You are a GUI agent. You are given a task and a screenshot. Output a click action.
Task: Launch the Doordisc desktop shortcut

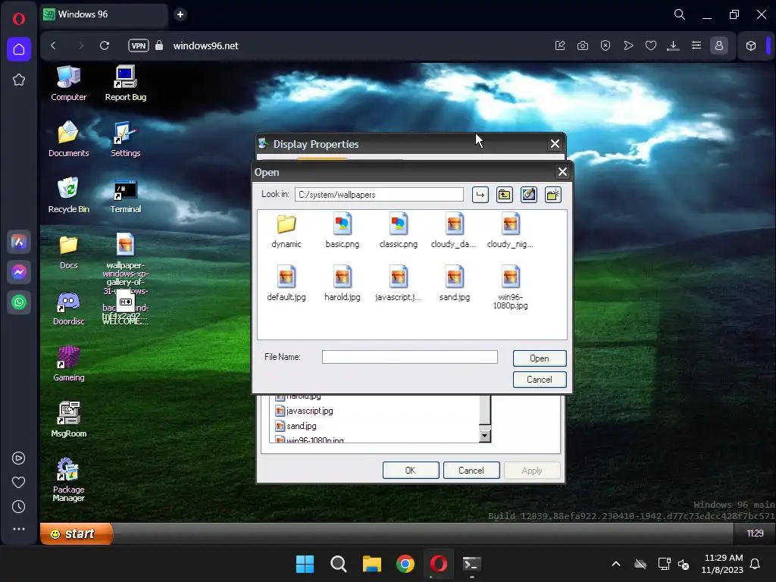point(68,308)
